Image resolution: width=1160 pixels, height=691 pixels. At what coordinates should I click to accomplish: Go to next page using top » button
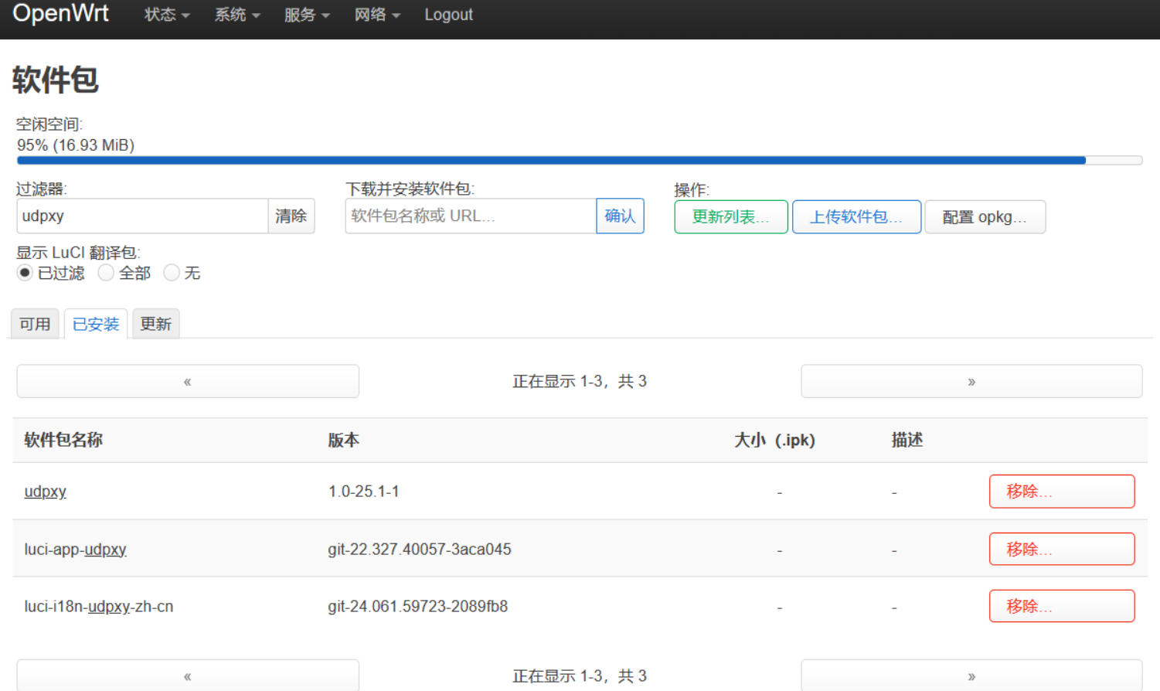coord(971,381)
